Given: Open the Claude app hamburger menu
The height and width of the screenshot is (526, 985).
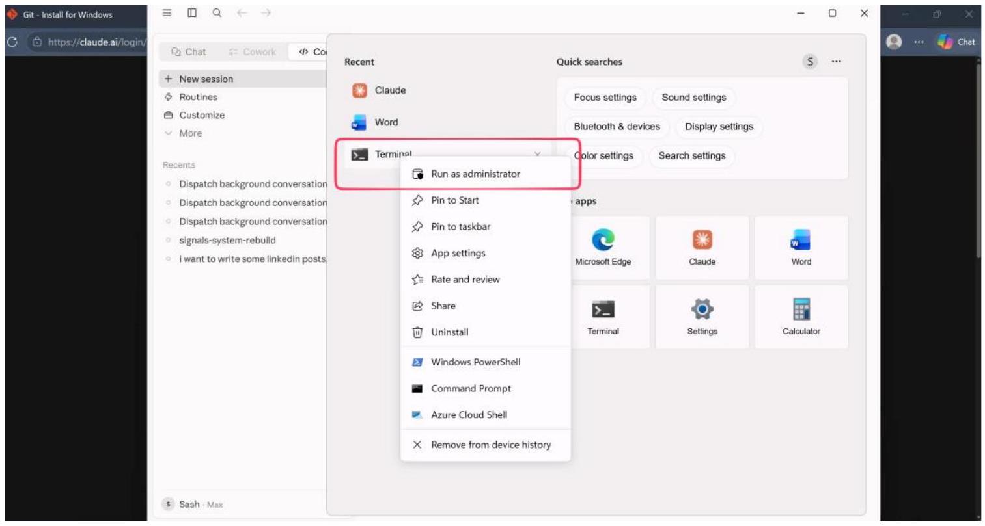Looking at the screenshot, I should click(167, 13).
